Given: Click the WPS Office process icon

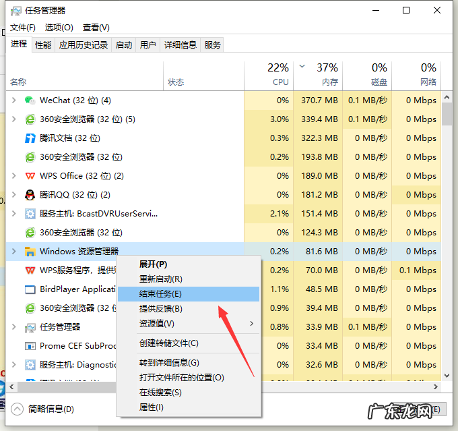Looking at the screenshot, I should click(x=30, y=176).
